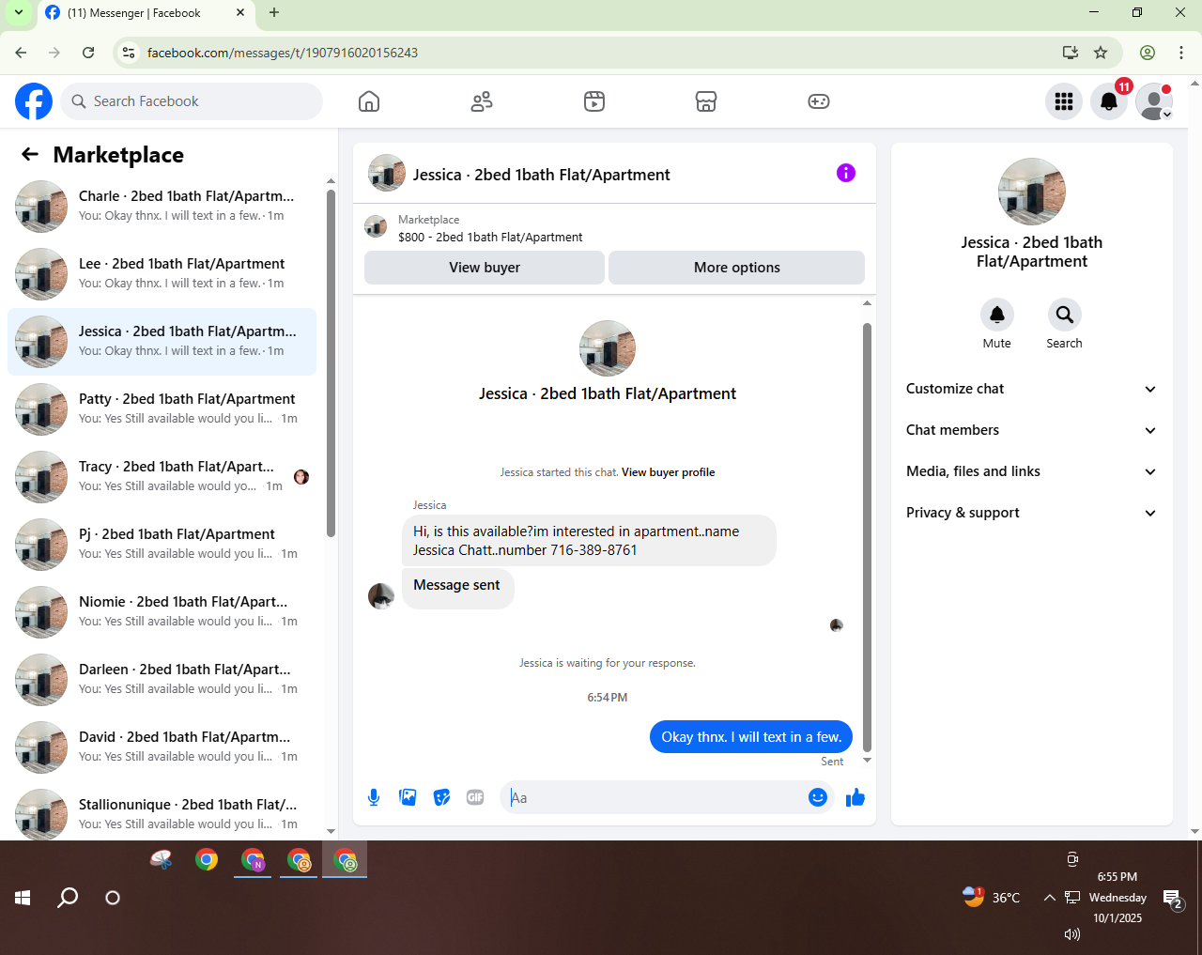
Task: Click Jessica's "Hi, is this available?" message
Action: tap(589, 541)
